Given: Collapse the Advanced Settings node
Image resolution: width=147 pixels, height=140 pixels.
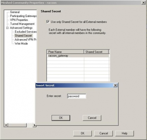Looking at the screenshot, I should click(x=7, y=28).
